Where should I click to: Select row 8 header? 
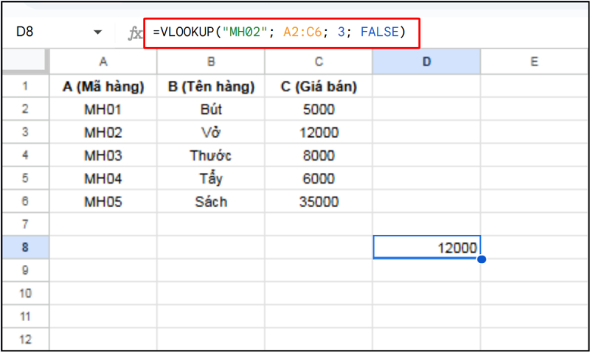(x=25, y=247)
